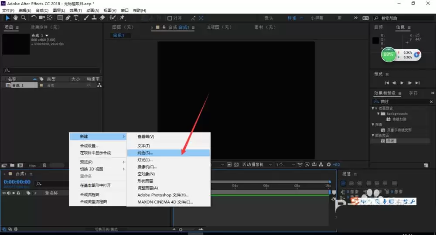This screenshot has width=436, height=235.
Task: Play the preview with play button
Action: click(402, 83)
